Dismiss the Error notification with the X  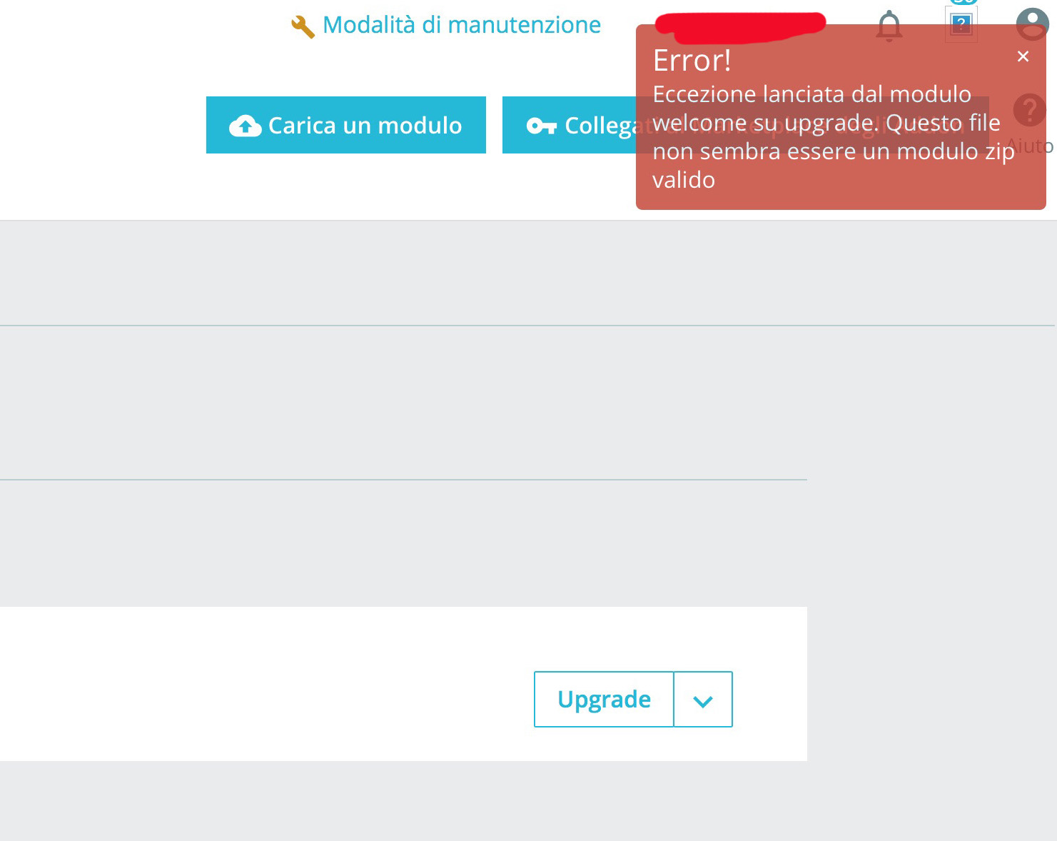coord(1023,56)
